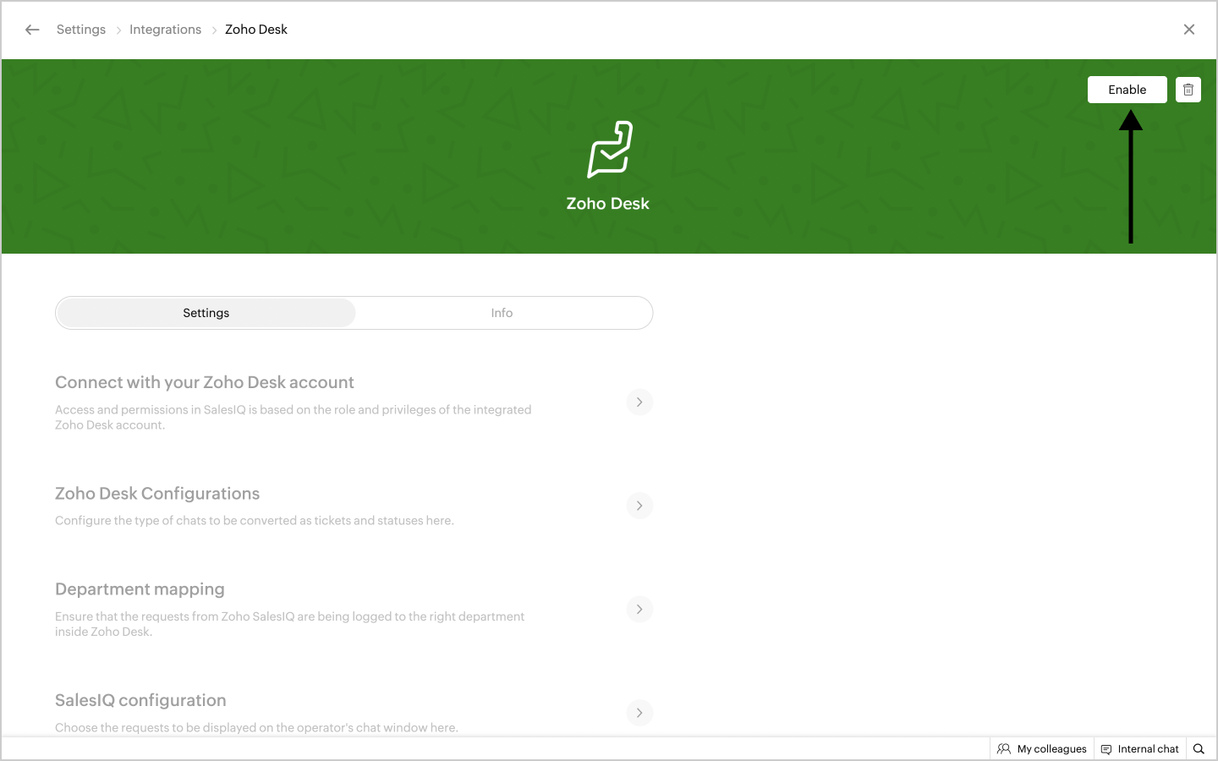
Task: Select the Zoho Desk breadcrumb item
Action: [x=256, y=30]
